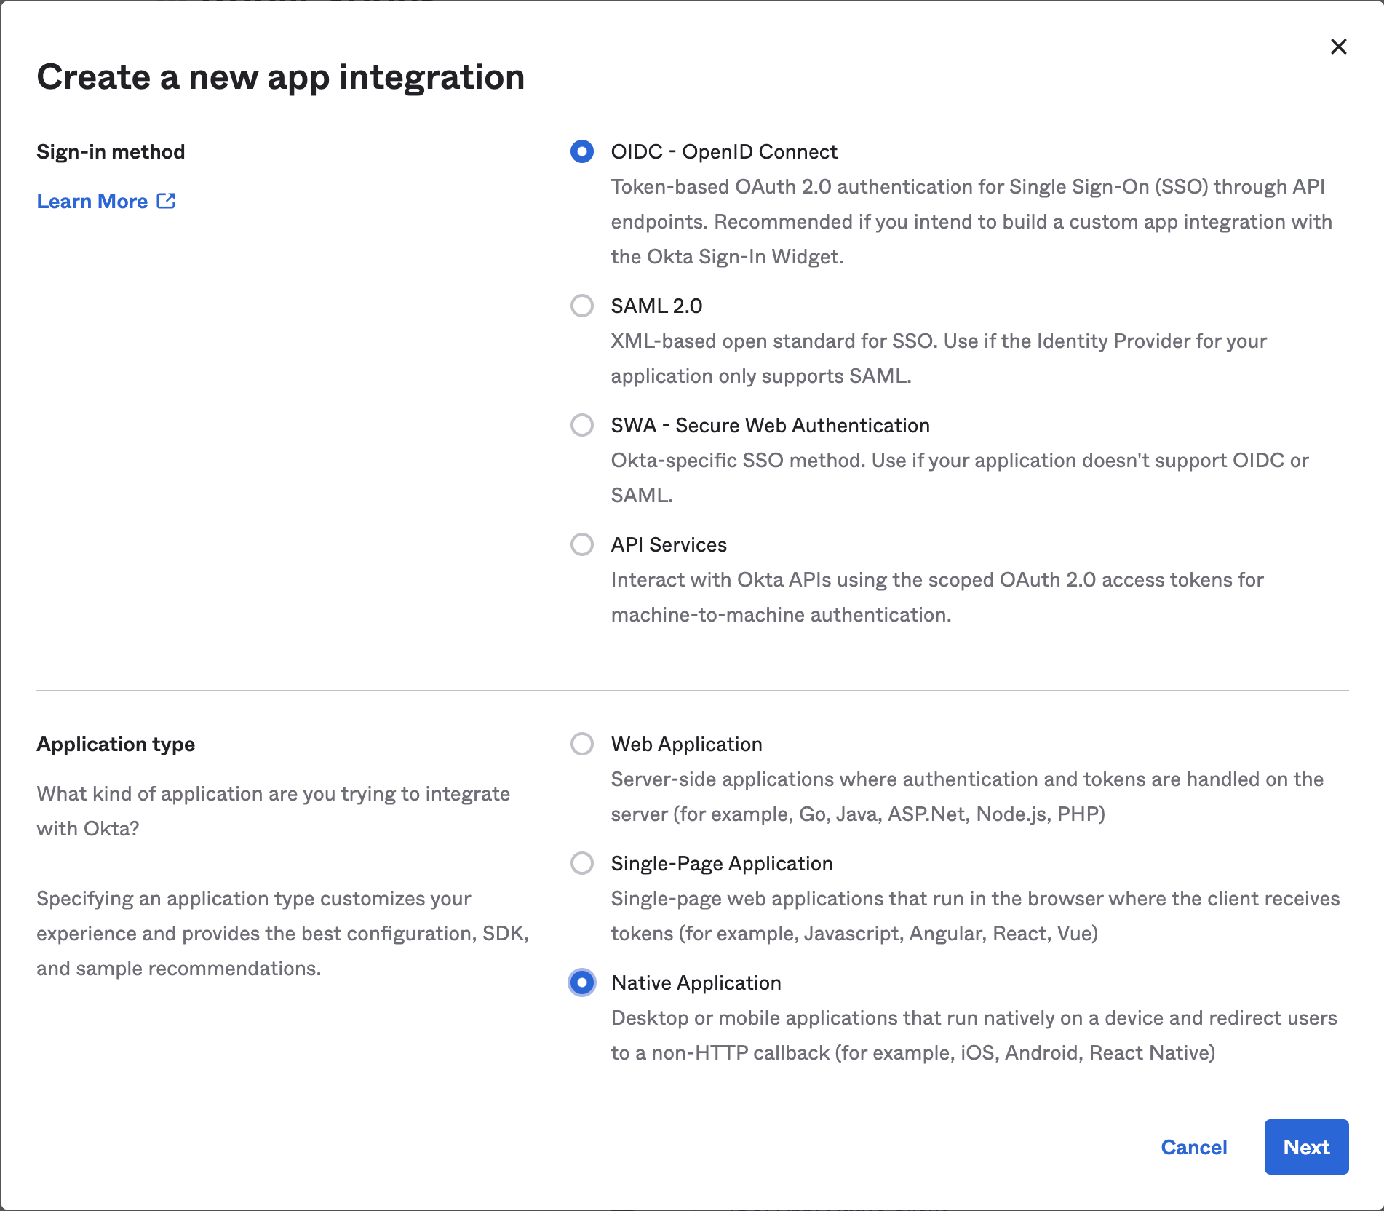Close the Create a new app integration dialog
The height and width of the screenshot is (1211, 1384).
tap(1338, 47)
